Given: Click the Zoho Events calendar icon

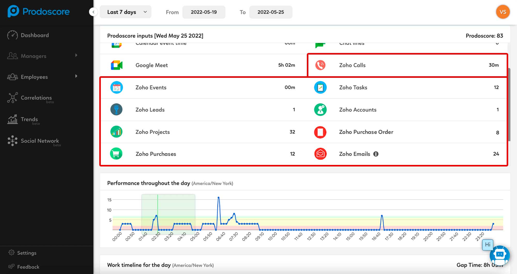Looking at the screenshot, I should point(117,87).
